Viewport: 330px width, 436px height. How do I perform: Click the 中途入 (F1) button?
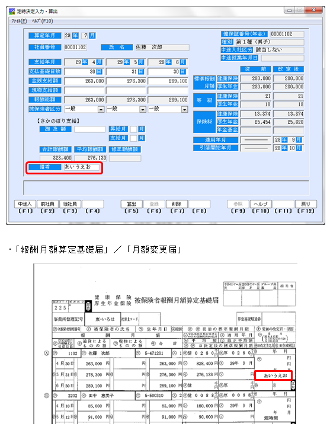click(25, 204)
